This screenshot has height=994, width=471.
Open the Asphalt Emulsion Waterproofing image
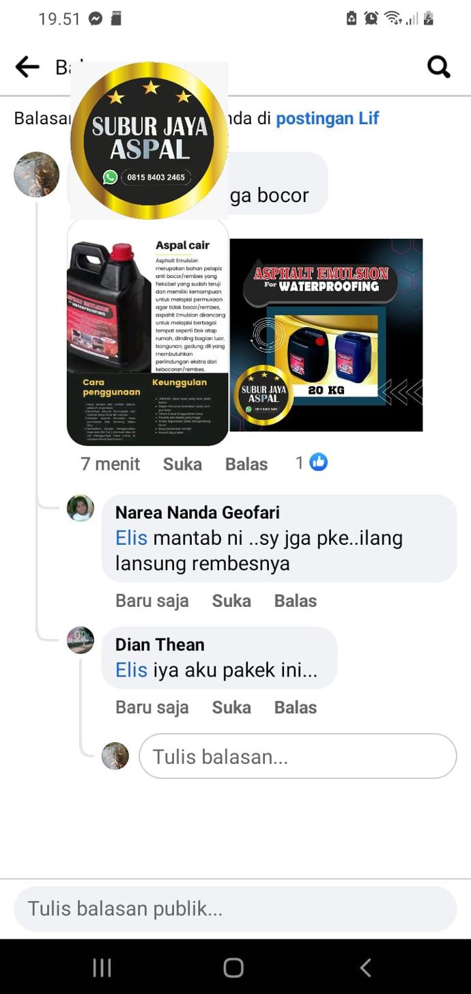point(326,335)
